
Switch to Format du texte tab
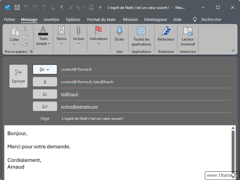point(101,20)
